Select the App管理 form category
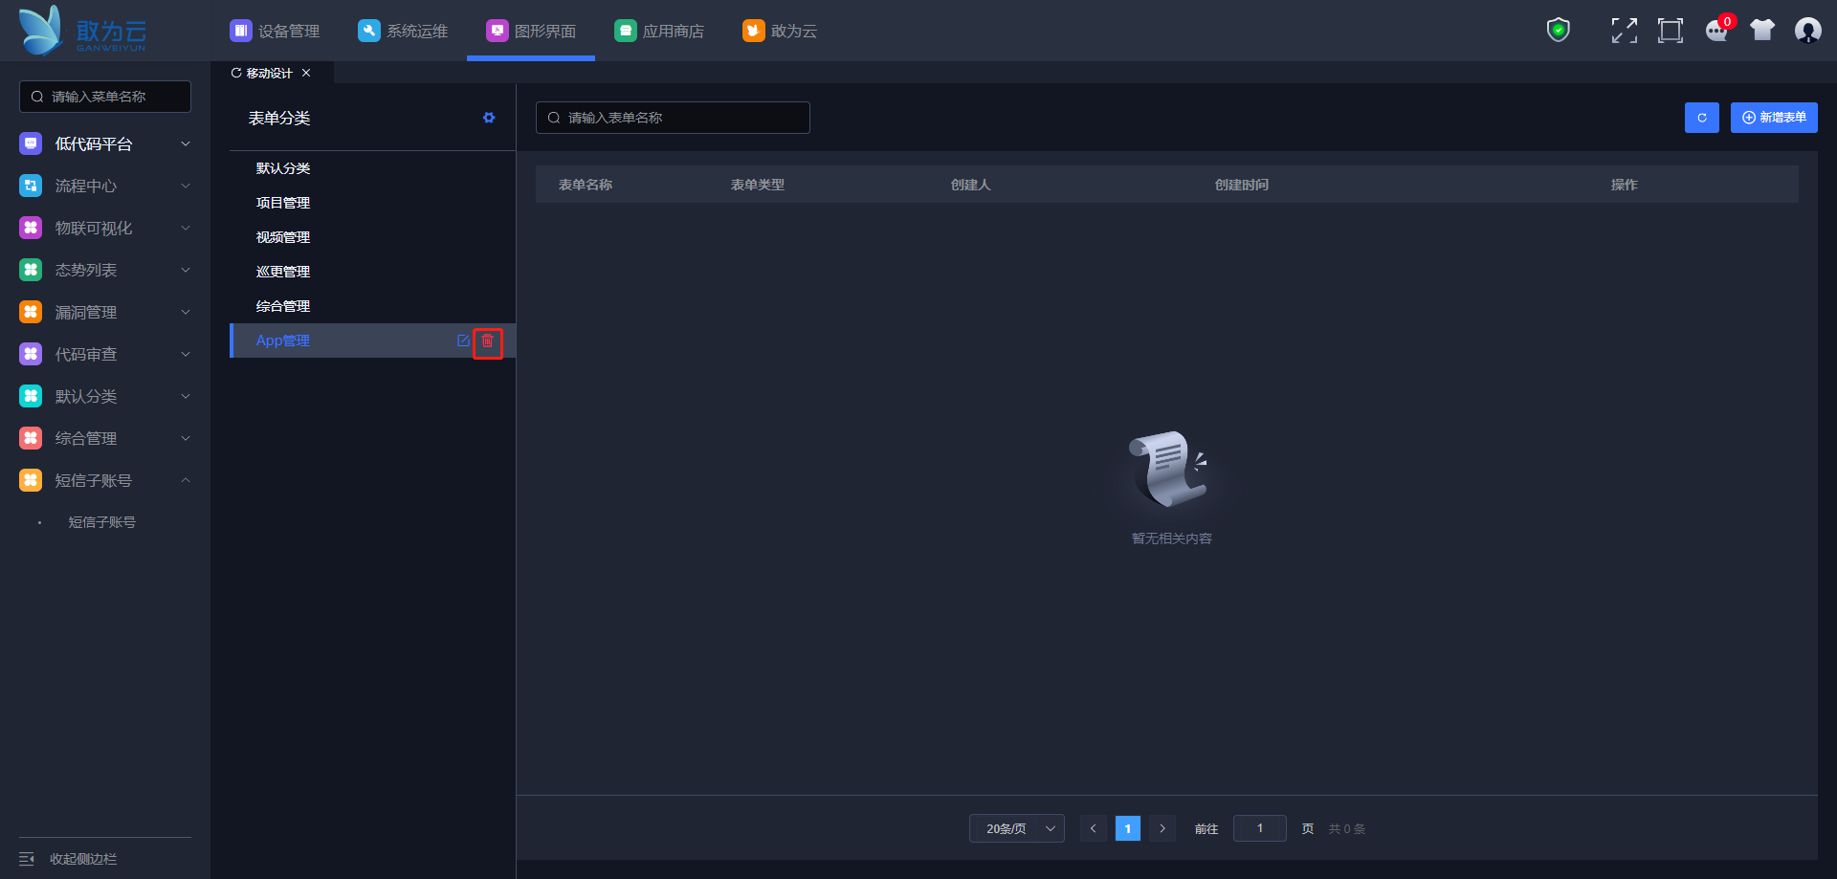Viewport: 1837px width, 879px height. pos(282,341)
